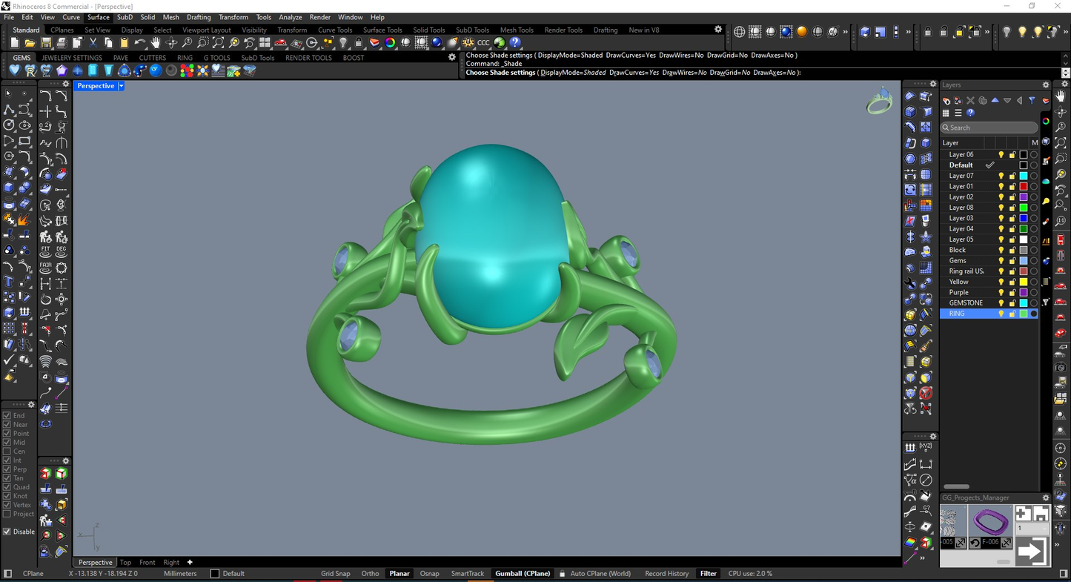Image resolution: width=1071 pixels, height=582 pixels.
Task: Click the delete layer X icon
Action: pos(970,100)
